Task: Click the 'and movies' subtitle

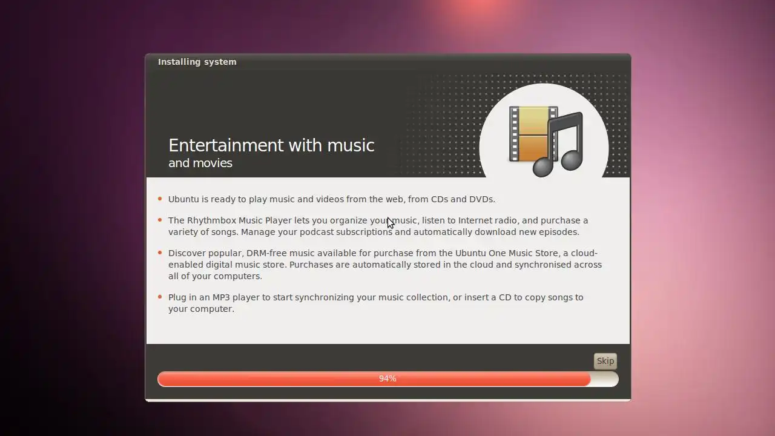Action: (200, 163)
